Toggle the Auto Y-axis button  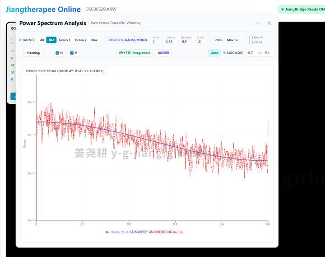click(x=214, y=53)
